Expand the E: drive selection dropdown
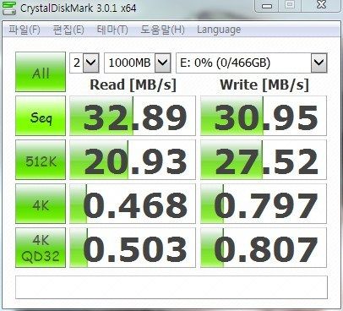 [x=319, y=63]
